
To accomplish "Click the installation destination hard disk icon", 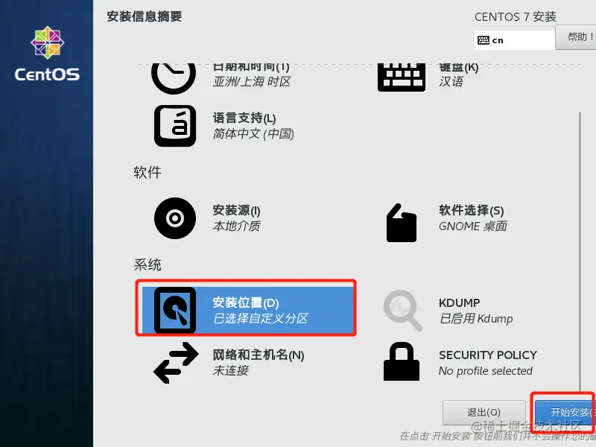I will [175, 310].
